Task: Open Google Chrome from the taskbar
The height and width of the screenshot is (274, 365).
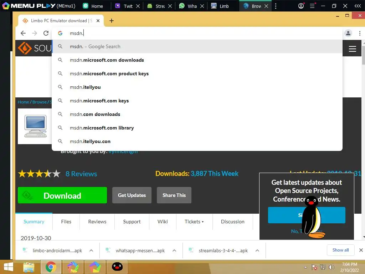Action: tap(51, 267)
